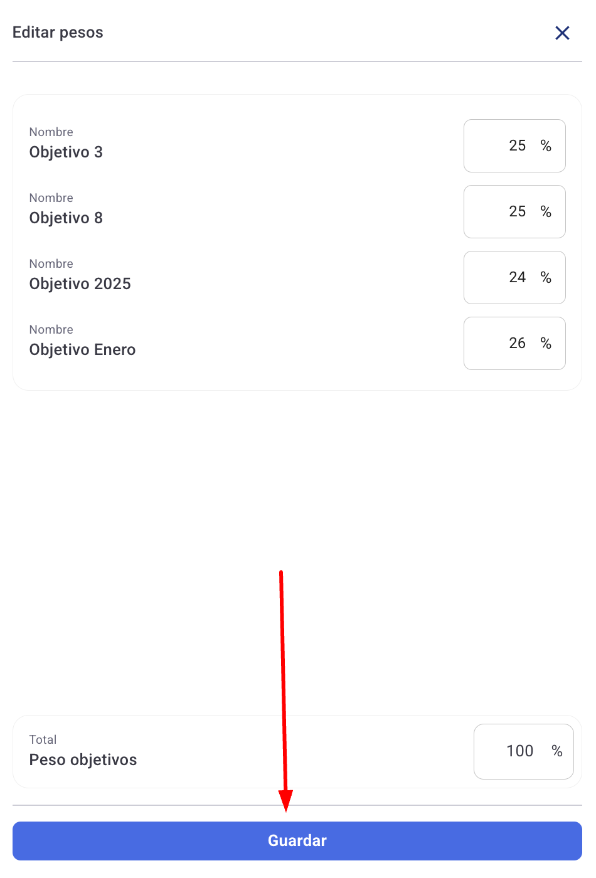Click the percent sign beside Objetivo Enero

coord(546,344)
